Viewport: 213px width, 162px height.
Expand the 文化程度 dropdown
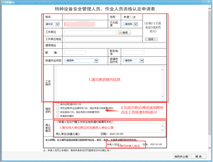click(130, 24)
